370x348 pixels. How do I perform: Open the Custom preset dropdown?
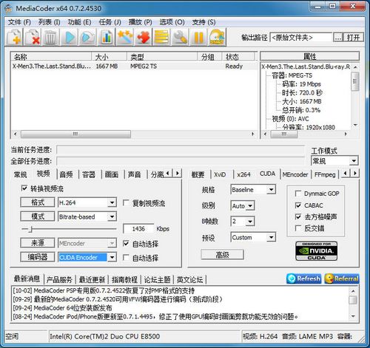click(x=271, y=237)
